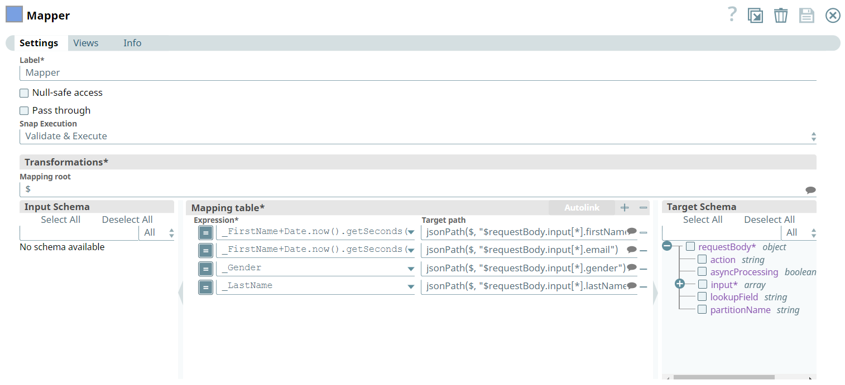Toggle expression button for email row
845x385 pixels.
click(205, 250)
